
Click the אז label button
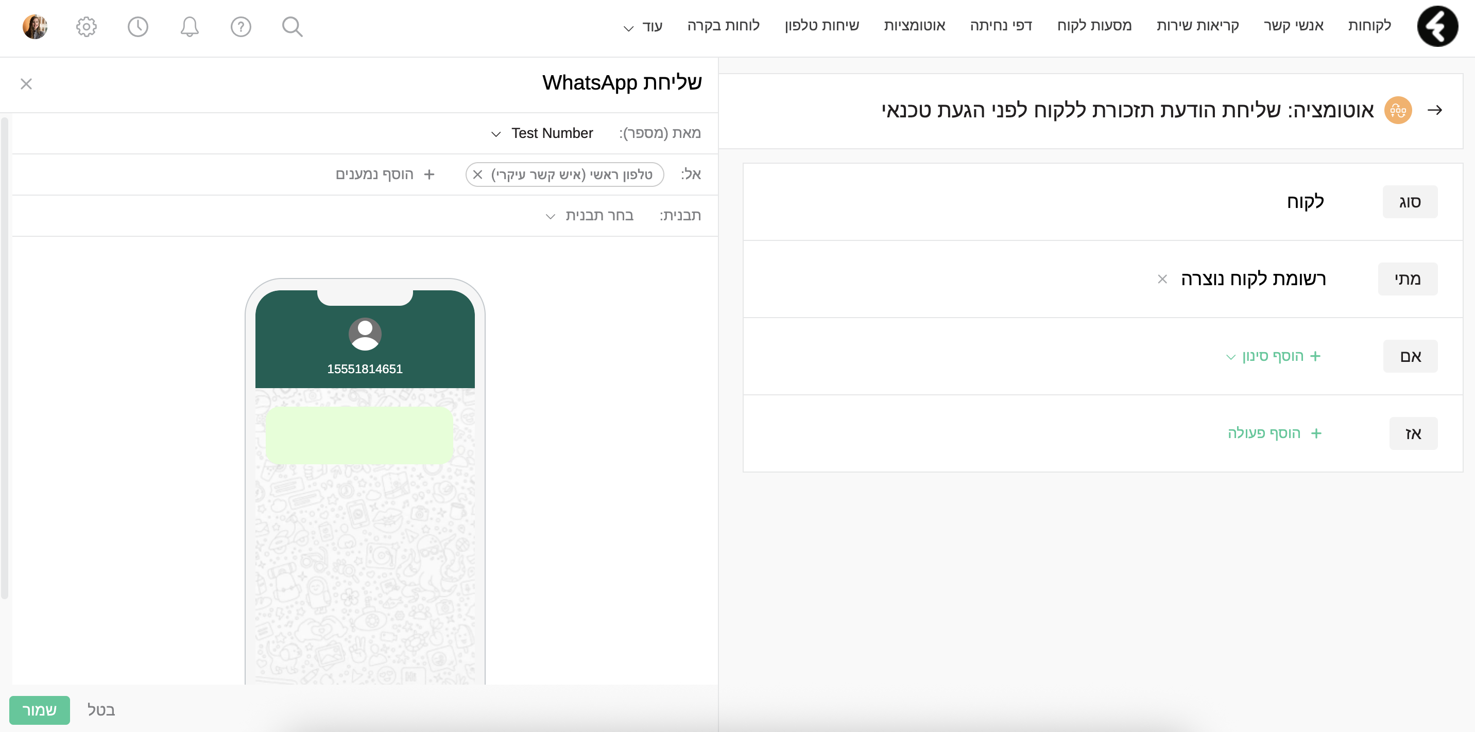tap(1413, 434)
